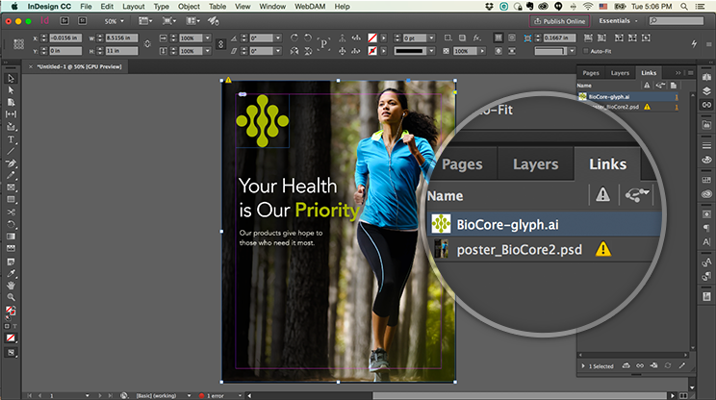Viewport: 716px width, 400px height.
Task: Open the Stock button in application bar
Action: [82, 21]
